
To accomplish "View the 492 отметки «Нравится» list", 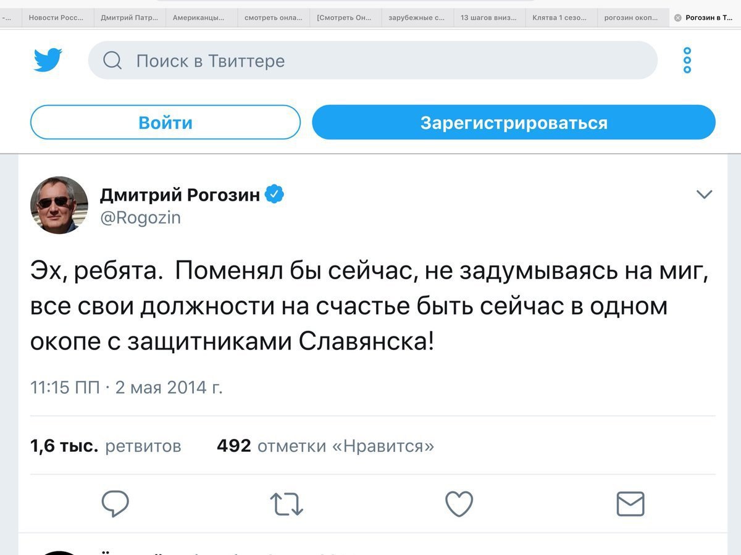I will click(x=325, y=446).
